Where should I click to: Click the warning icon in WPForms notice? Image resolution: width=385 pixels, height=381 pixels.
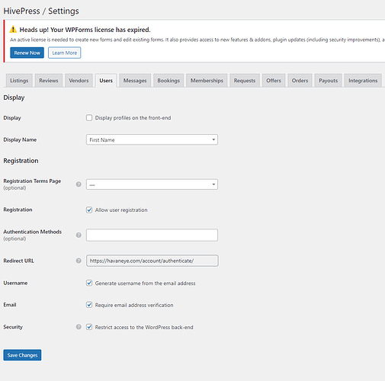(13, 30)
